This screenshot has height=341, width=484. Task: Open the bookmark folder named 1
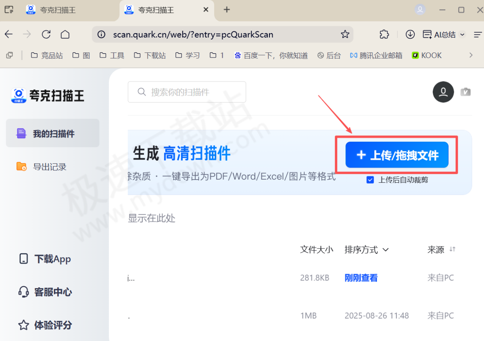click(x=217, y=55)
